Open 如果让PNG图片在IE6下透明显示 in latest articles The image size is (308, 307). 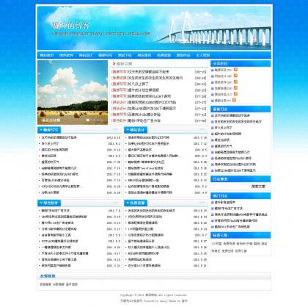pos(152,109)
